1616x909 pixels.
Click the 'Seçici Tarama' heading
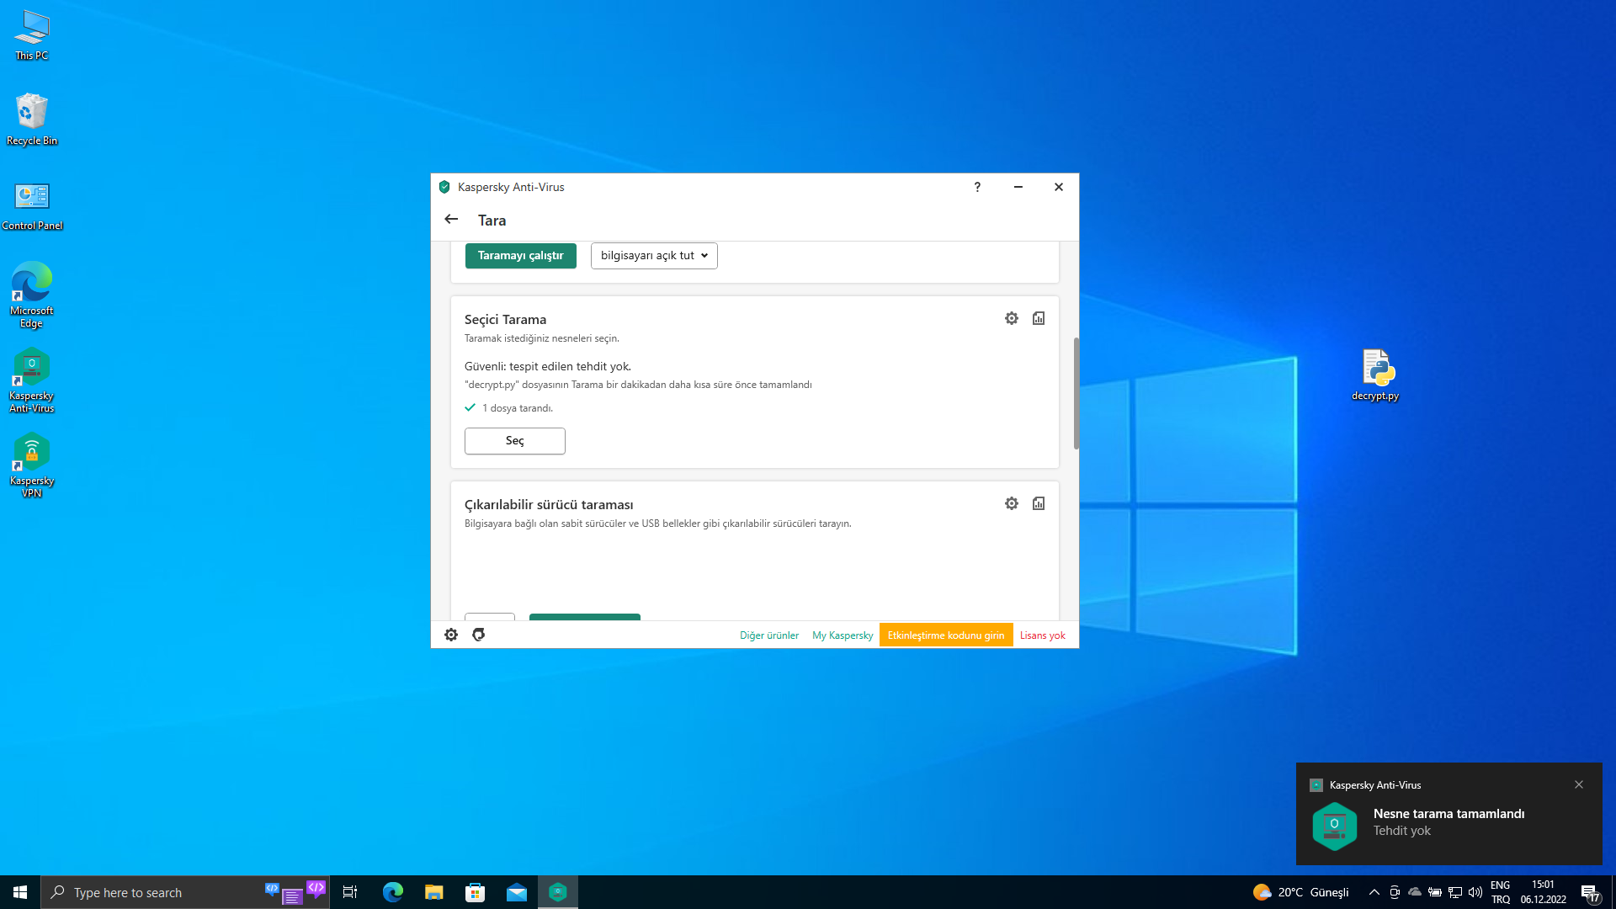click(x=505, y=319)
